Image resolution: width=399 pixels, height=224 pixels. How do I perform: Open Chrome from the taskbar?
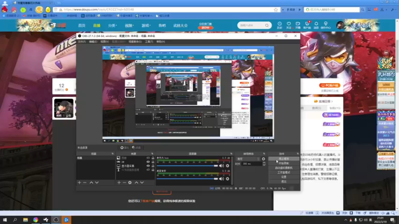tap(35, 220)
